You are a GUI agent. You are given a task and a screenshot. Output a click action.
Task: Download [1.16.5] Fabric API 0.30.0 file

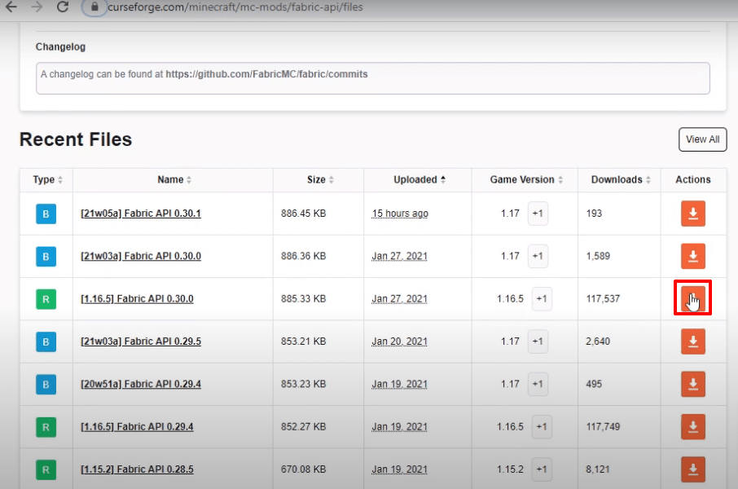tap(693, 298)
